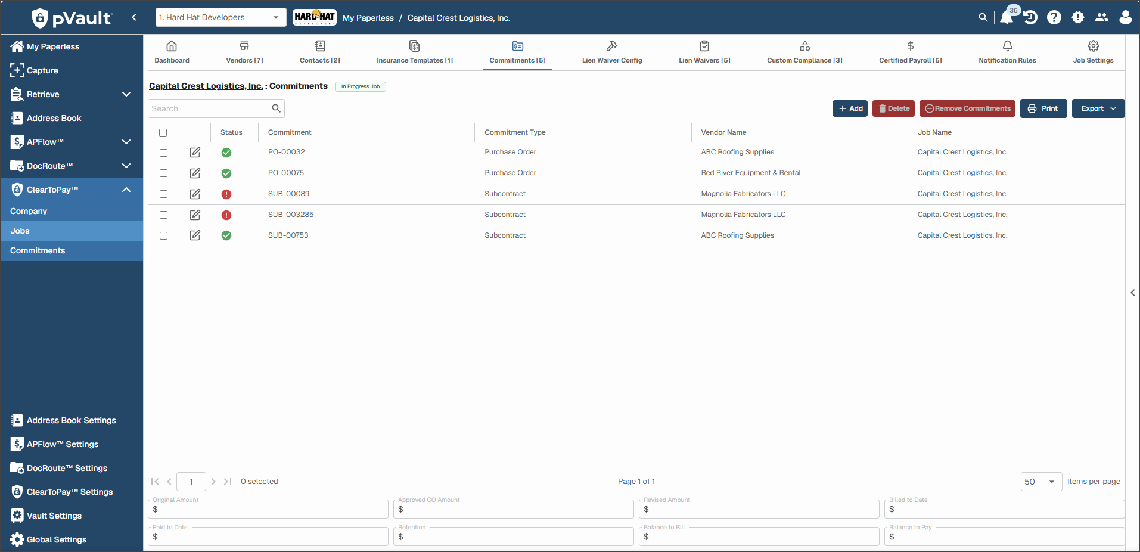1140x552 pixels.
Task: Switch to Lien Waiver Config tab
Action: (612, 52)
